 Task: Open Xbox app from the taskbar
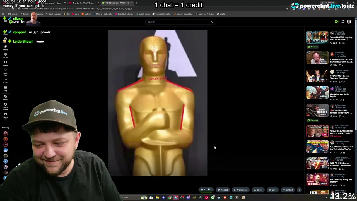(213, 198)
